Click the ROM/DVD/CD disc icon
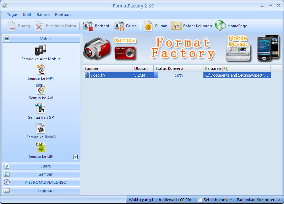 pos(7,182)
